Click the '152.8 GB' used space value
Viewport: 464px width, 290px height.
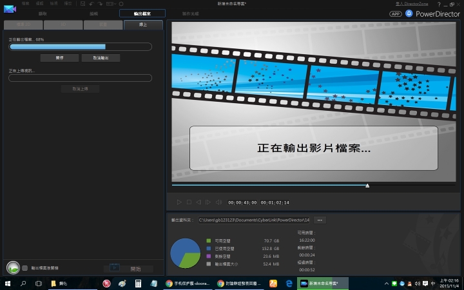click(x=271, y=249)
